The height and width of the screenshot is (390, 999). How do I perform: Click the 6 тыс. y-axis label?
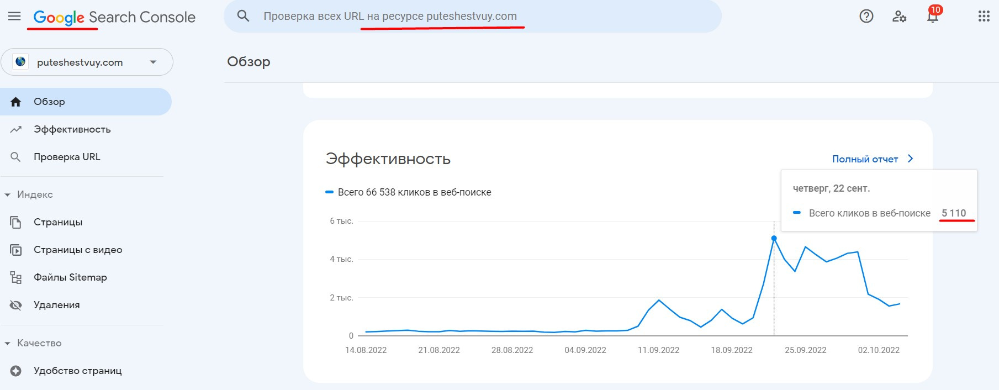[x=341, y=221]
